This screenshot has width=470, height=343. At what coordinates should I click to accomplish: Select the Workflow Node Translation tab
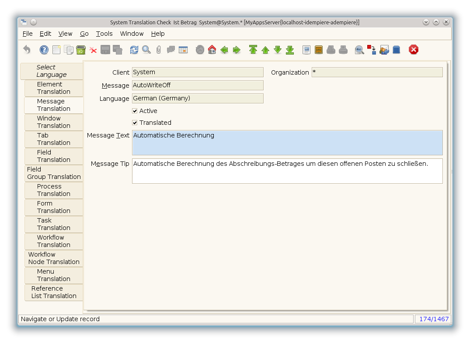[x=53, y=258]
